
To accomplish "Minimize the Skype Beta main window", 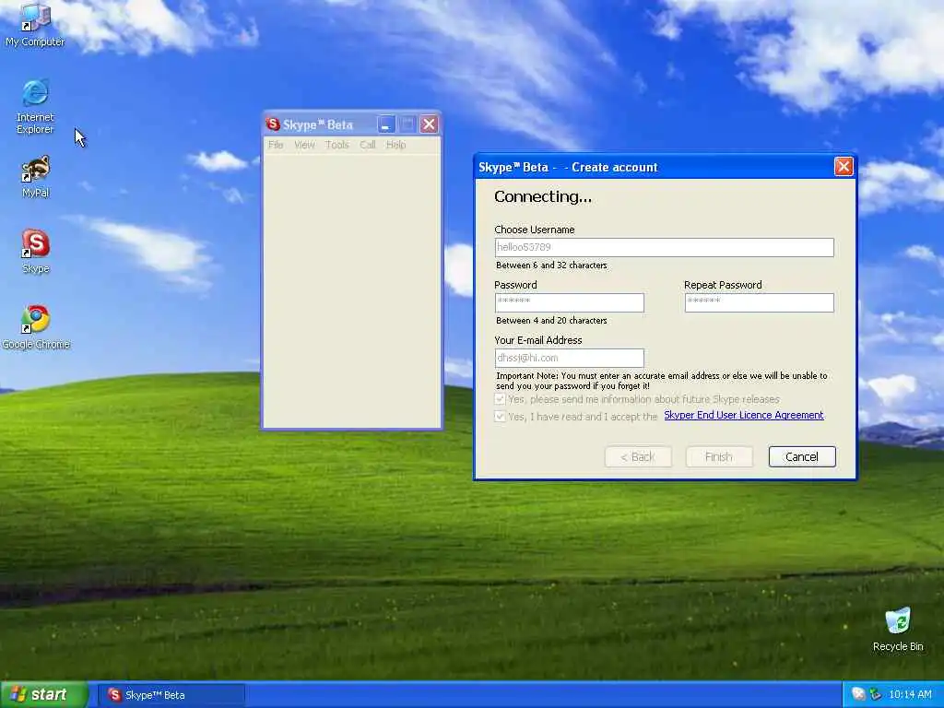I will [x=386, y=124].
